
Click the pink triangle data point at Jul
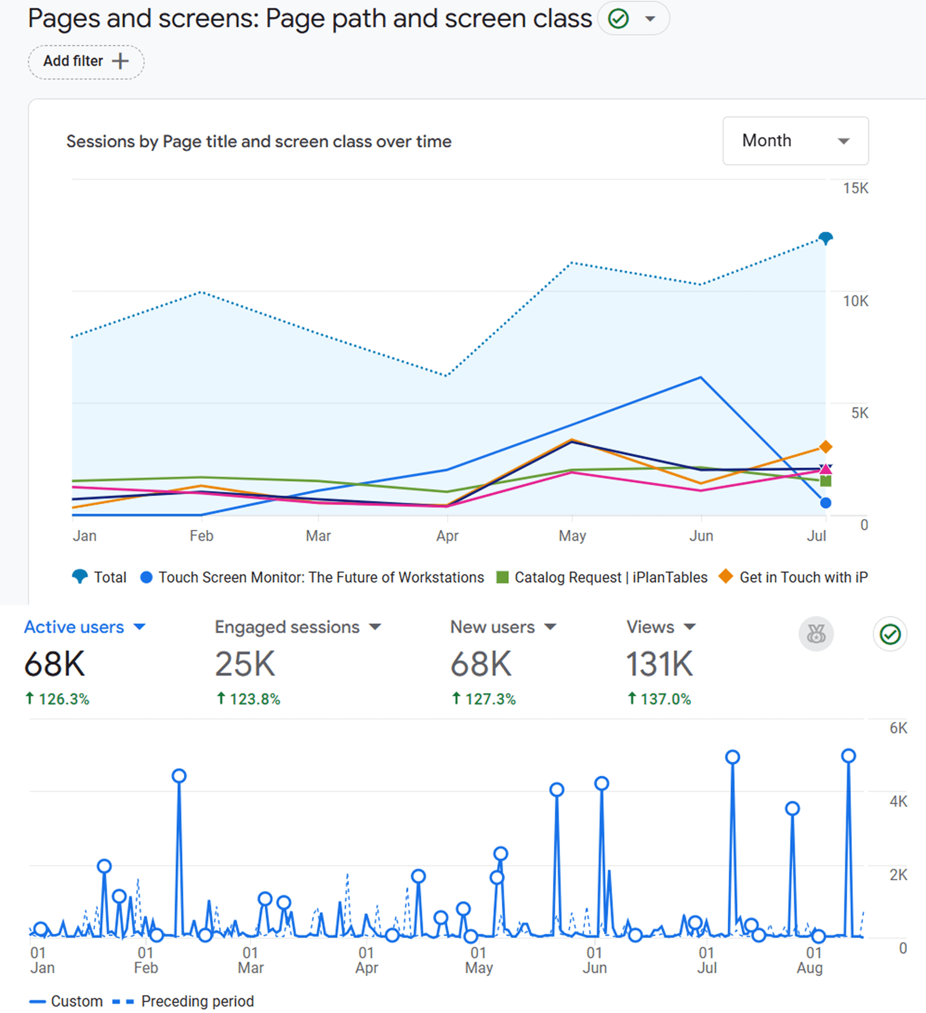click(825, 469)
